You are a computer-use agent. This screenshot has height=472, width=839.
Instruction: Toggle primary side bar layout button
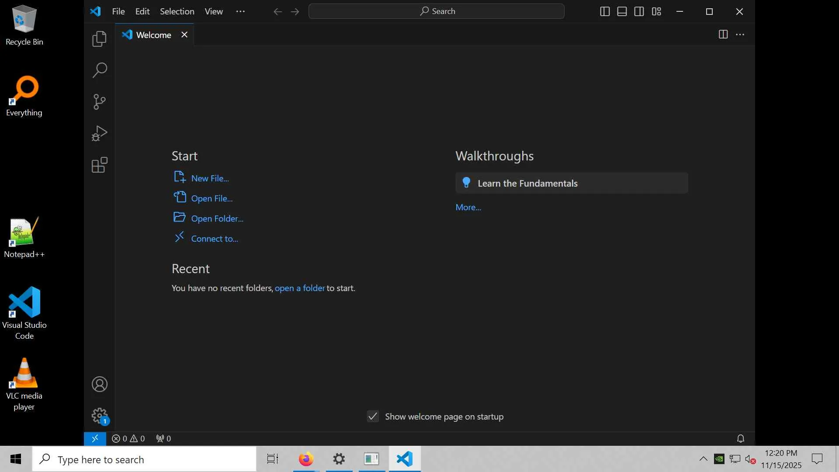click(605, 11)
